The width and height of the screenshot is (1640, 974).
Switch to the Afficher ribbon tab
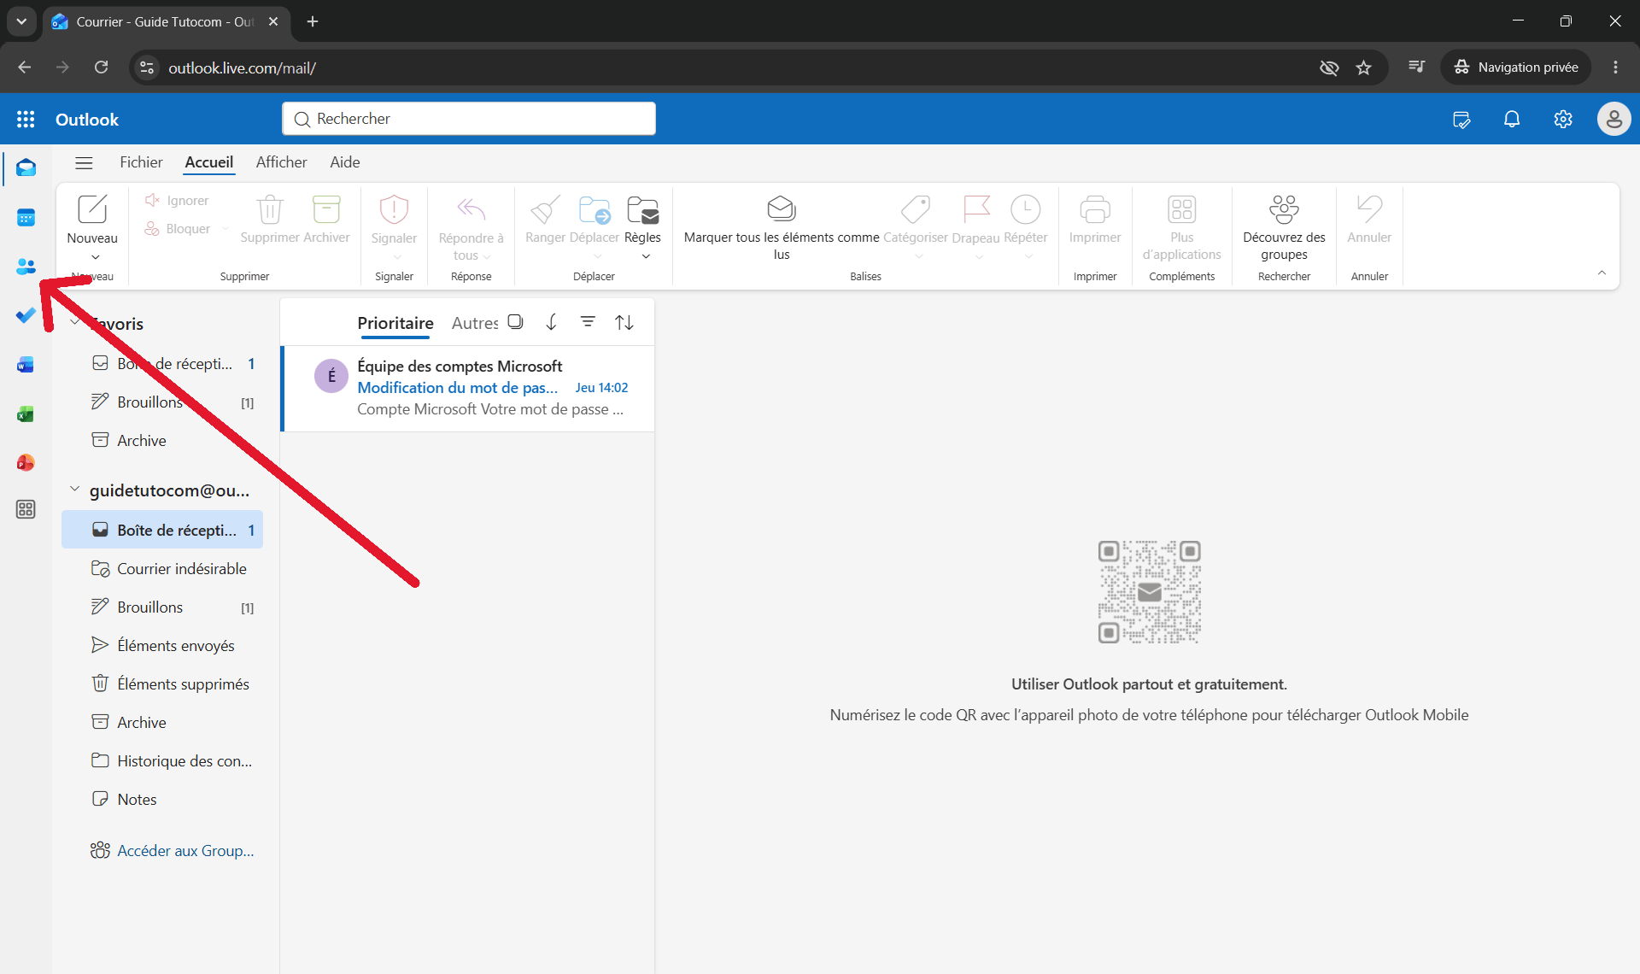click(281, 162)
